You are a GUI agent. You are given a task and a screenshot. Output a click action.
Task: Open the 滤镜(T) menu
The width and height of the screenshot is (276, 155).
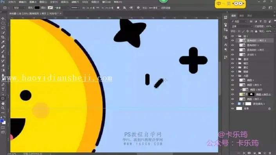[x=75, y=2]
